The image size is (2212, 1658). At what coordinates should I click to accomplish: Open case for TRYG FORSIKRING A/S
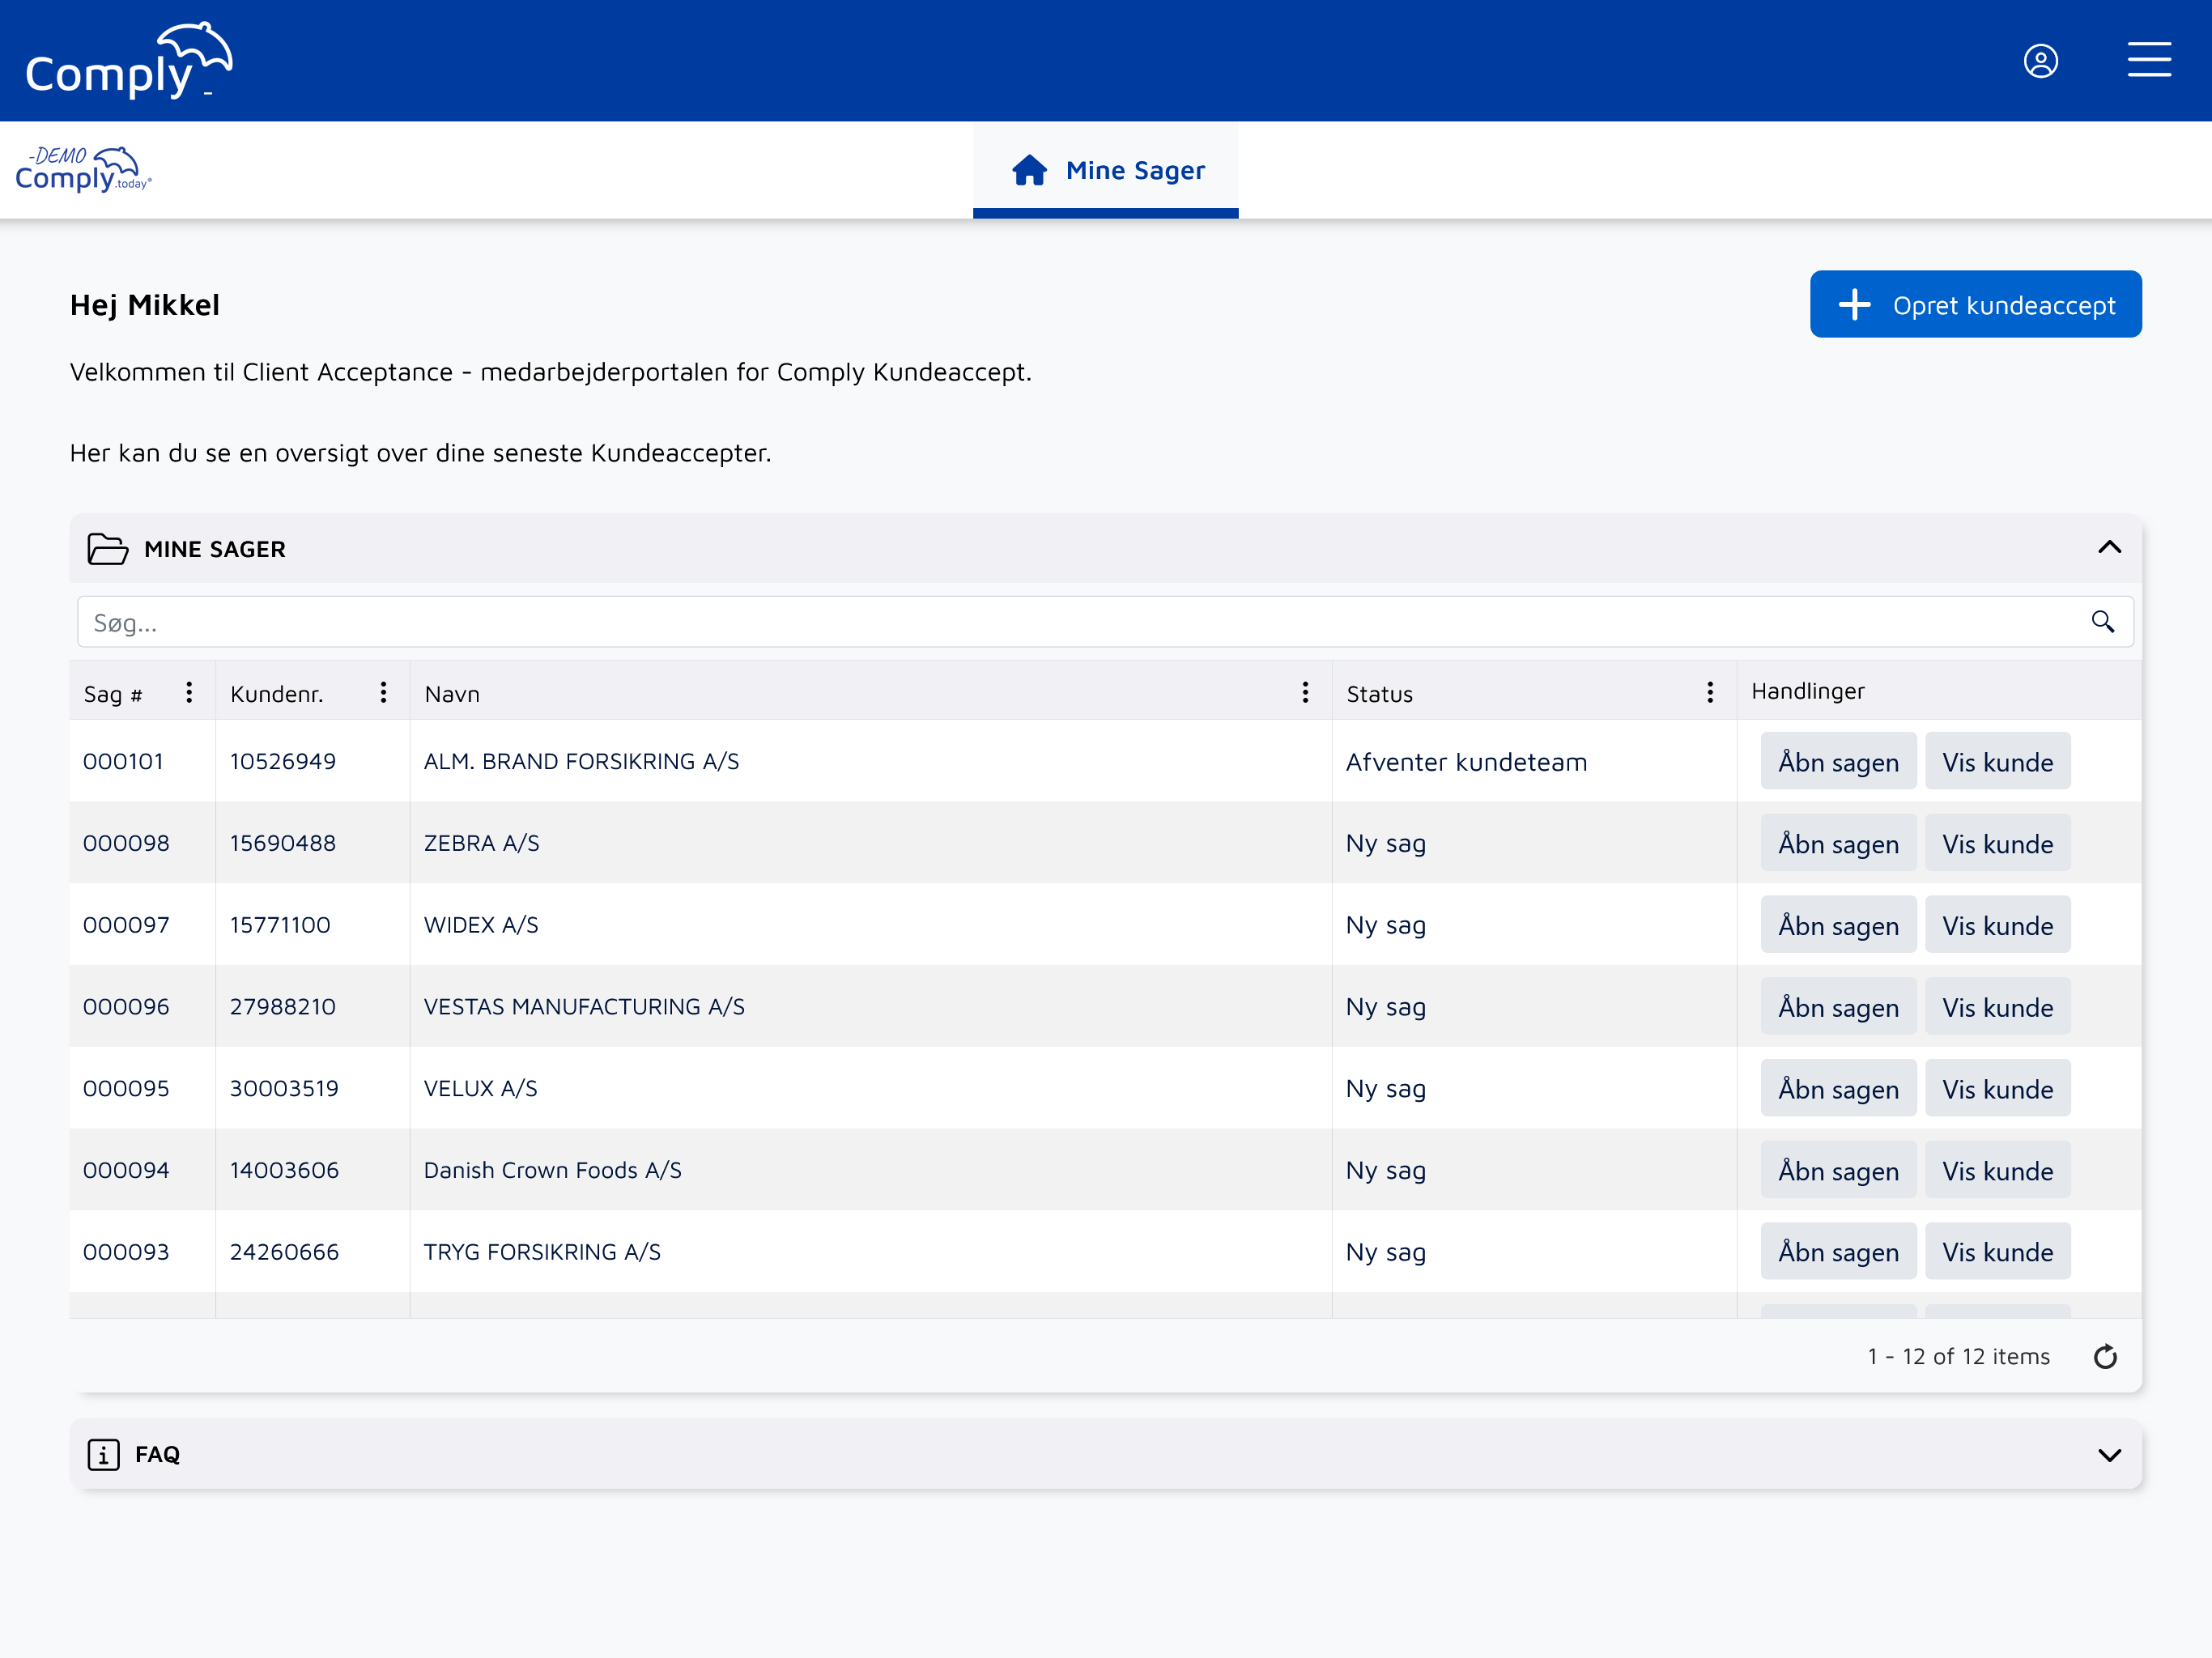[1838, 1251]
